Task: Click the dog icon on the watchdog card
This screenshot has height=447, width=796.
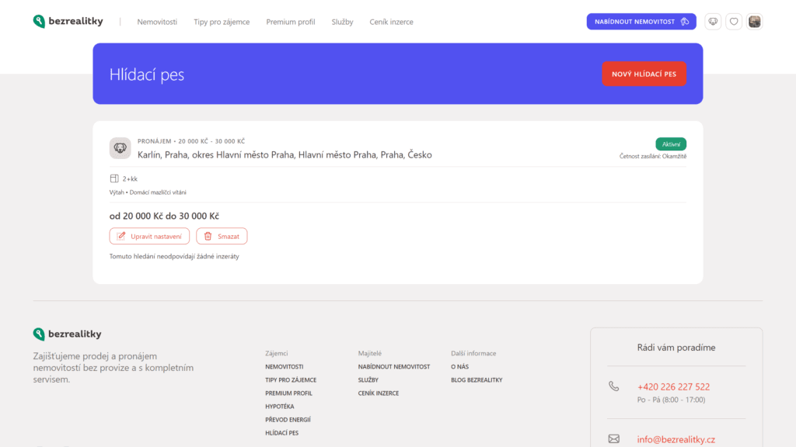Action: [x=120, y=148]
